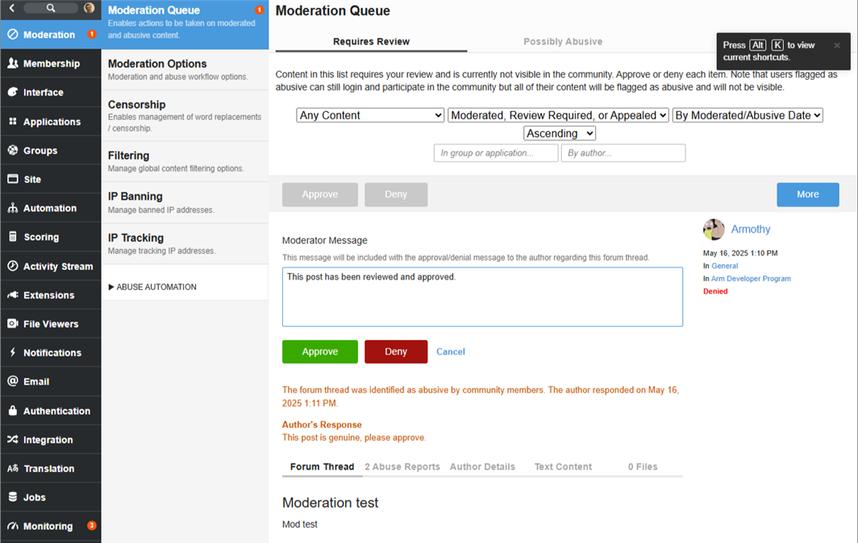Click the Email at-sign icon
The height and width of the screenshot is (543, 858).
(x=13, y=382)
